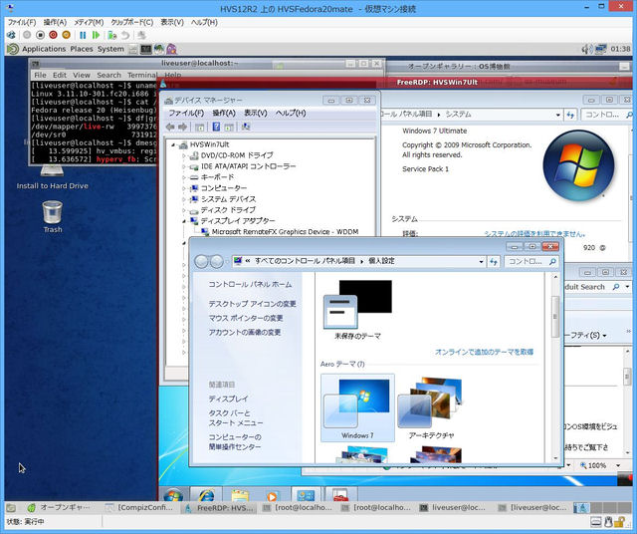Screen dimensions: 637x534
Task: Open クリップボード(C) menu in the VM connection window
Action: click(132, 22)
